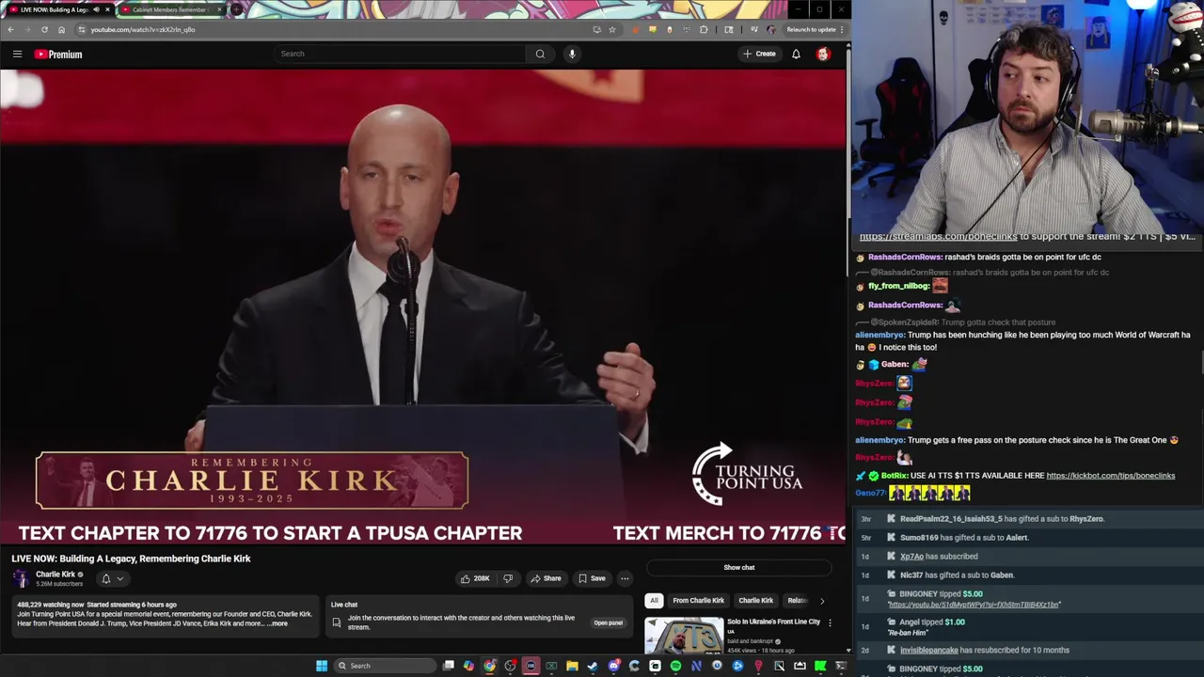
Task: Go to YouTube Premium home logo
Action: 58,54
